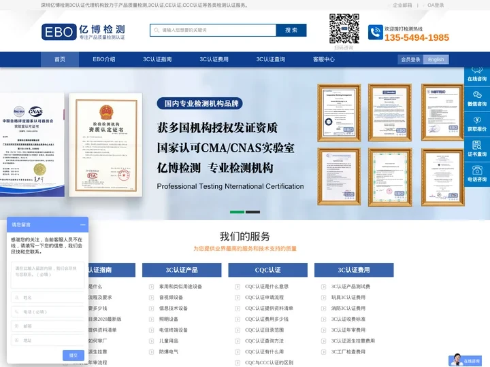Open the CNAS 实验室认可证书 image
The width and height of the screenshot is (490, 367).
(32, 145)
